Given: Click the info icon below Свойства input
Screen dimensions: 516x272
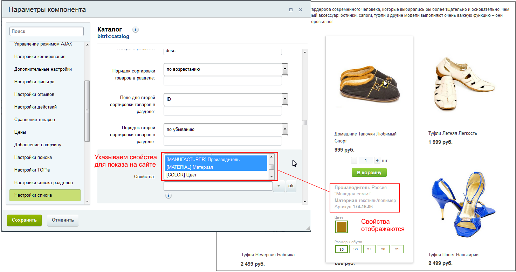Looking at the screenshot, I should 168,196.
